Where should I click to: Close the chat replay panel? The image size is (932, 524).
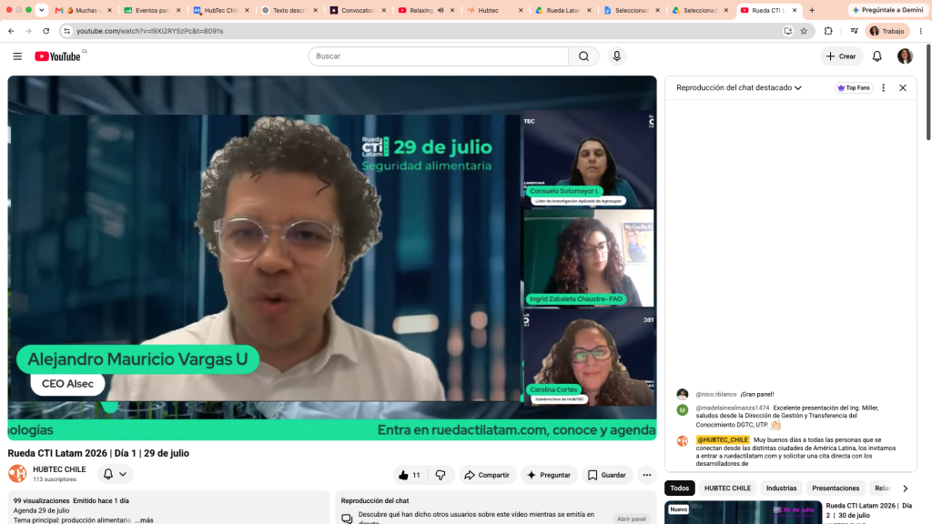coord(902,88)
